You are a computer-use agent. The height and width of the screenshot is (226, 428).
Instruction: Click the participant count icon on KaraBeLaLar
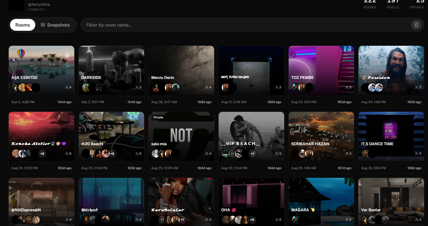207,220
